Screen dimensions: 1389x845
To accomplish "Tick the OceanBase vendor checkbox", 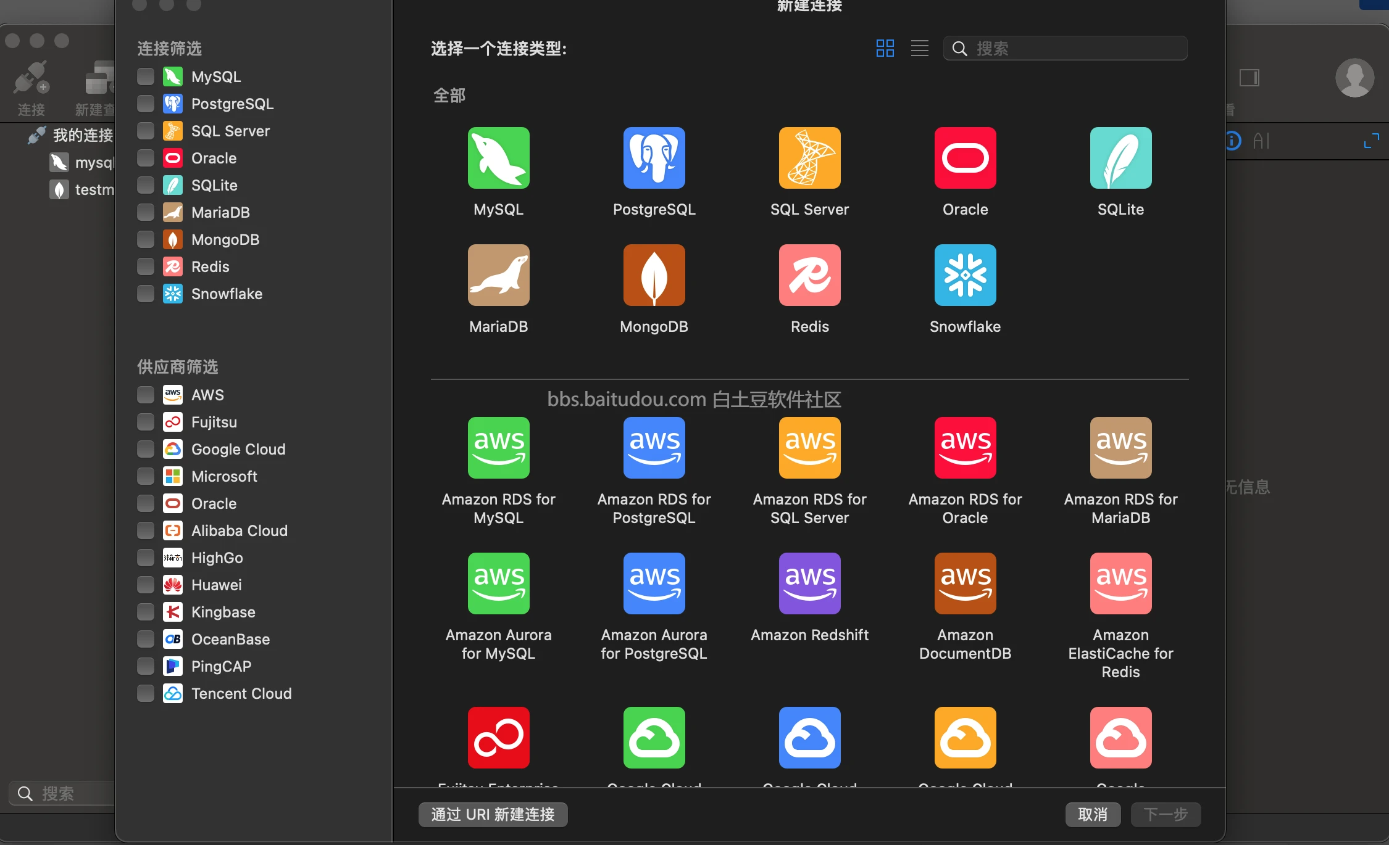I will (x=146, y=639).
